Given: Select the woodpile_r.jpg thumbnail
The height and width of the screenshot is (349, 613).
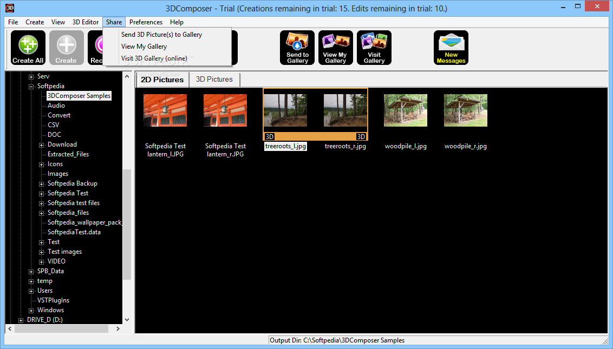Looking at the screenshot, I should pyautogui.click(x=466, y=110).
